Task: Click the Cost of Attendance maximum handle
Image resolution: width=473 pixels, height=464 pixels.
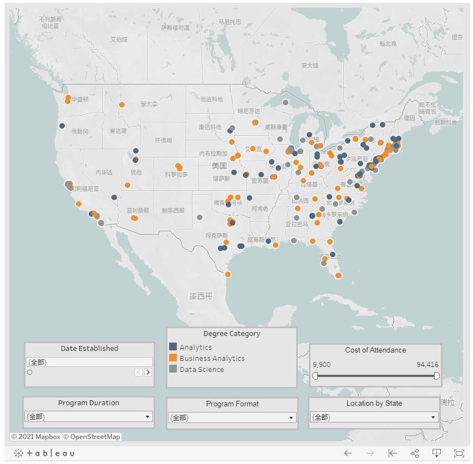Action: 436,376
